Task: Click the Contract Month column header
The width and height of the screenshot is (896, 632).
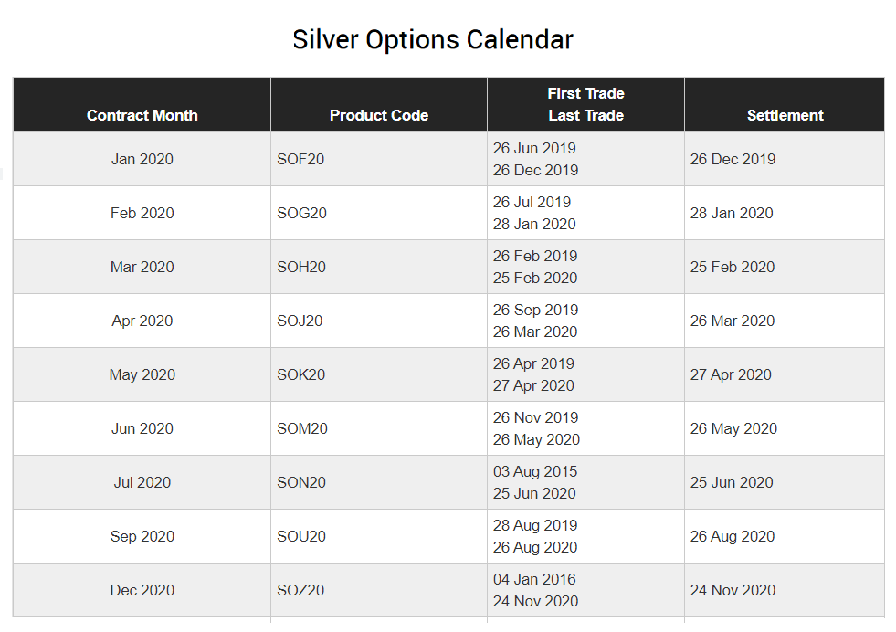Action: pyautogui.click(x=142, y=115)
